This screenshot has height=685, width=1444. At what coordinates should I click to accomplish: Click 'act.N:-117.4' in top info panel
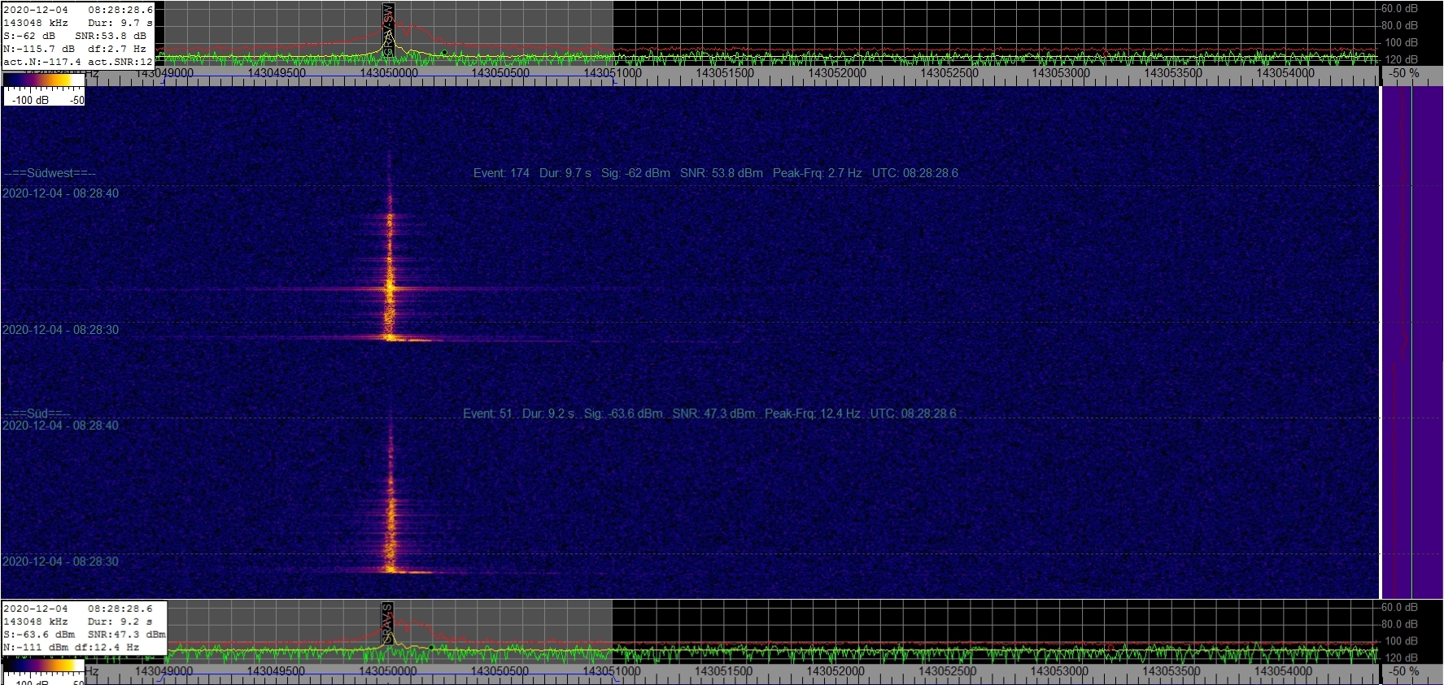[42, 62]
